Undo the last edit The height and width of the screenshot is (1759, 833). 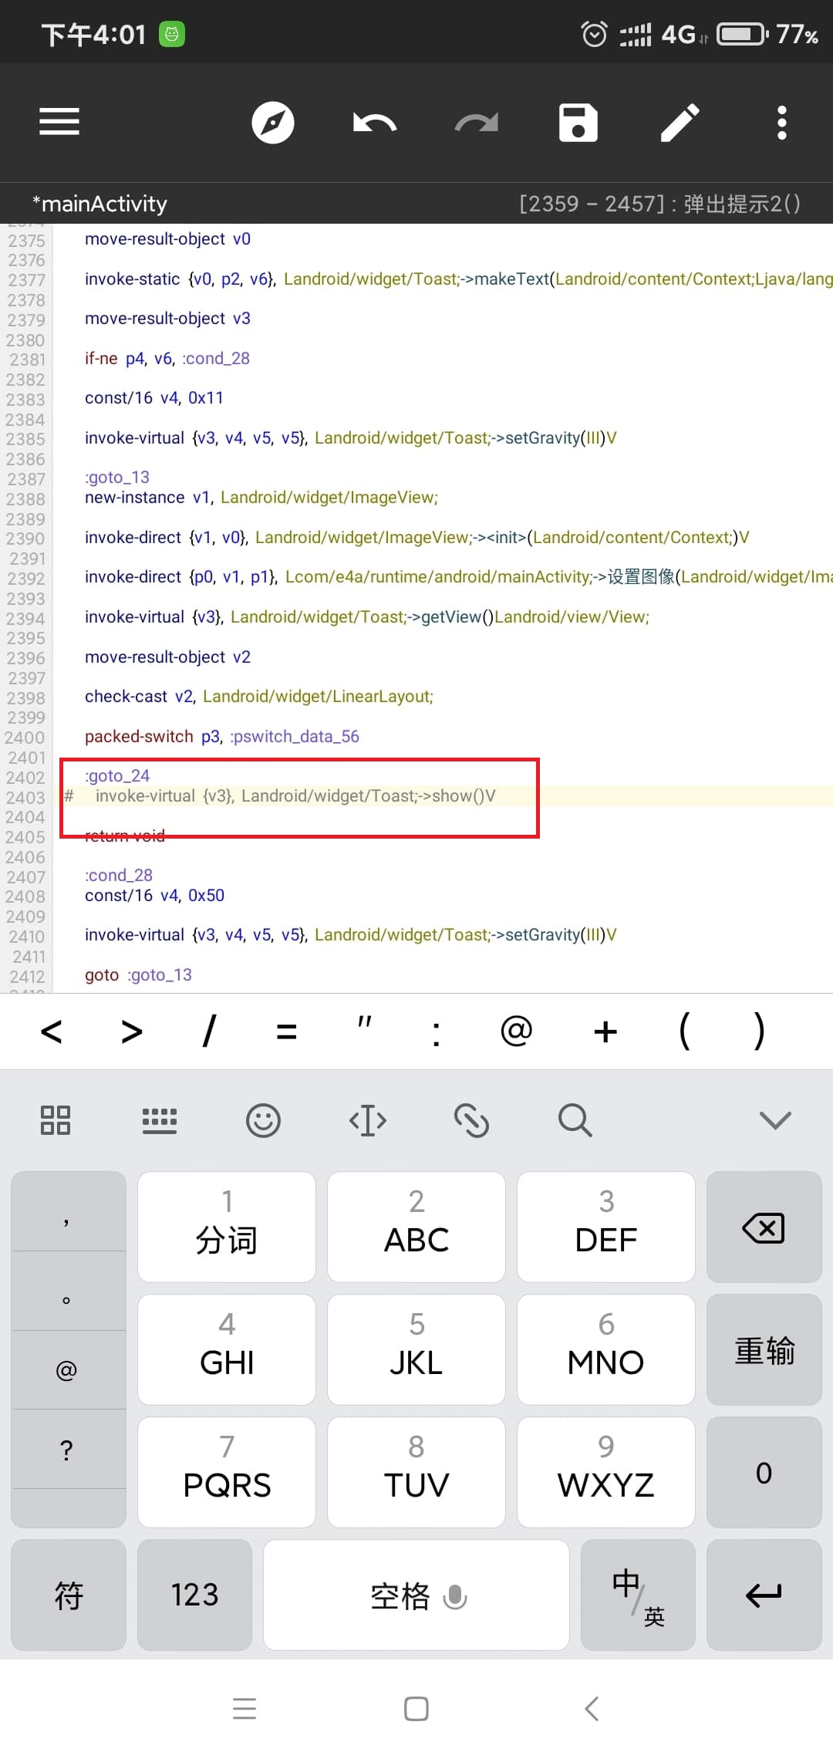tap(375, 122)
